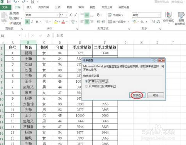Open the font size 12 dropdown
This screenshot has height=145, width=186.
[x=66, y=15]
